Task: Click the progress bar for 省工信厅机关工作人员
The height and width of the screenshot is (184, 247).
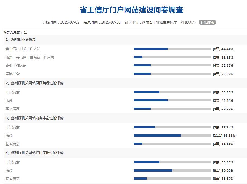Action: point(172,49)
